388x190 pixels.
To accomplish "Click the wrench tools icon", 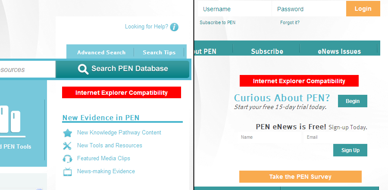I will [67, 146].
